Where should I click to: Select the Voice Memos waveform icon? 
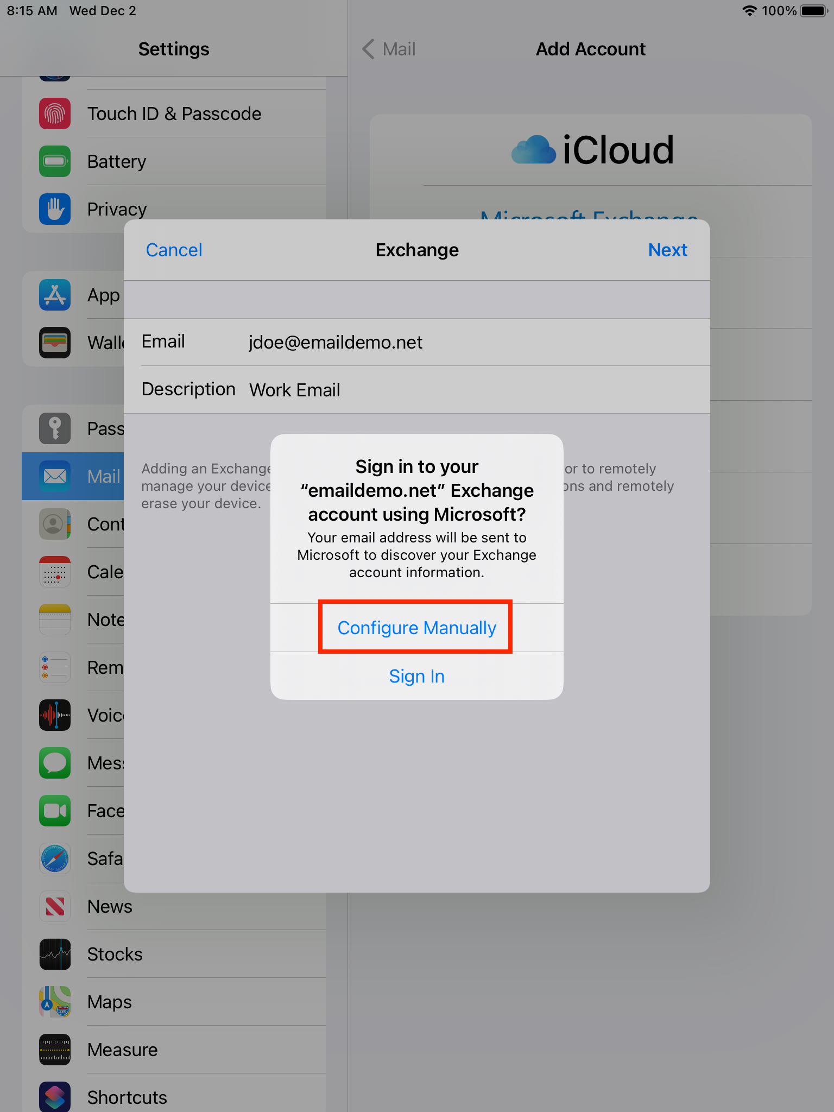pos(55,715)
